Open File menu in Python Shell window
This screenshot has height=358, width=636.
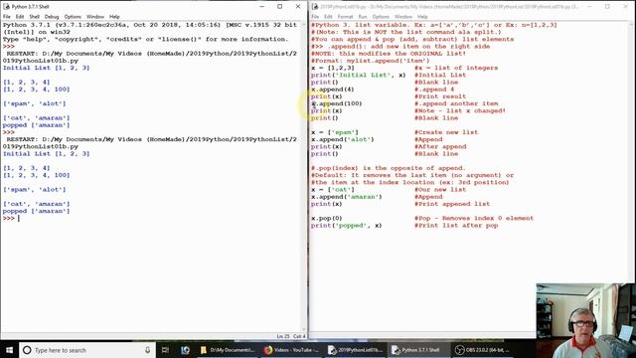[7, 17]
